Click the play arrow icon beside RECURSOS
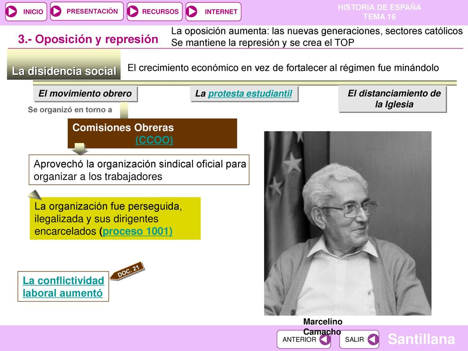Screen dimensions: 468x351 [x=133, y=11]
